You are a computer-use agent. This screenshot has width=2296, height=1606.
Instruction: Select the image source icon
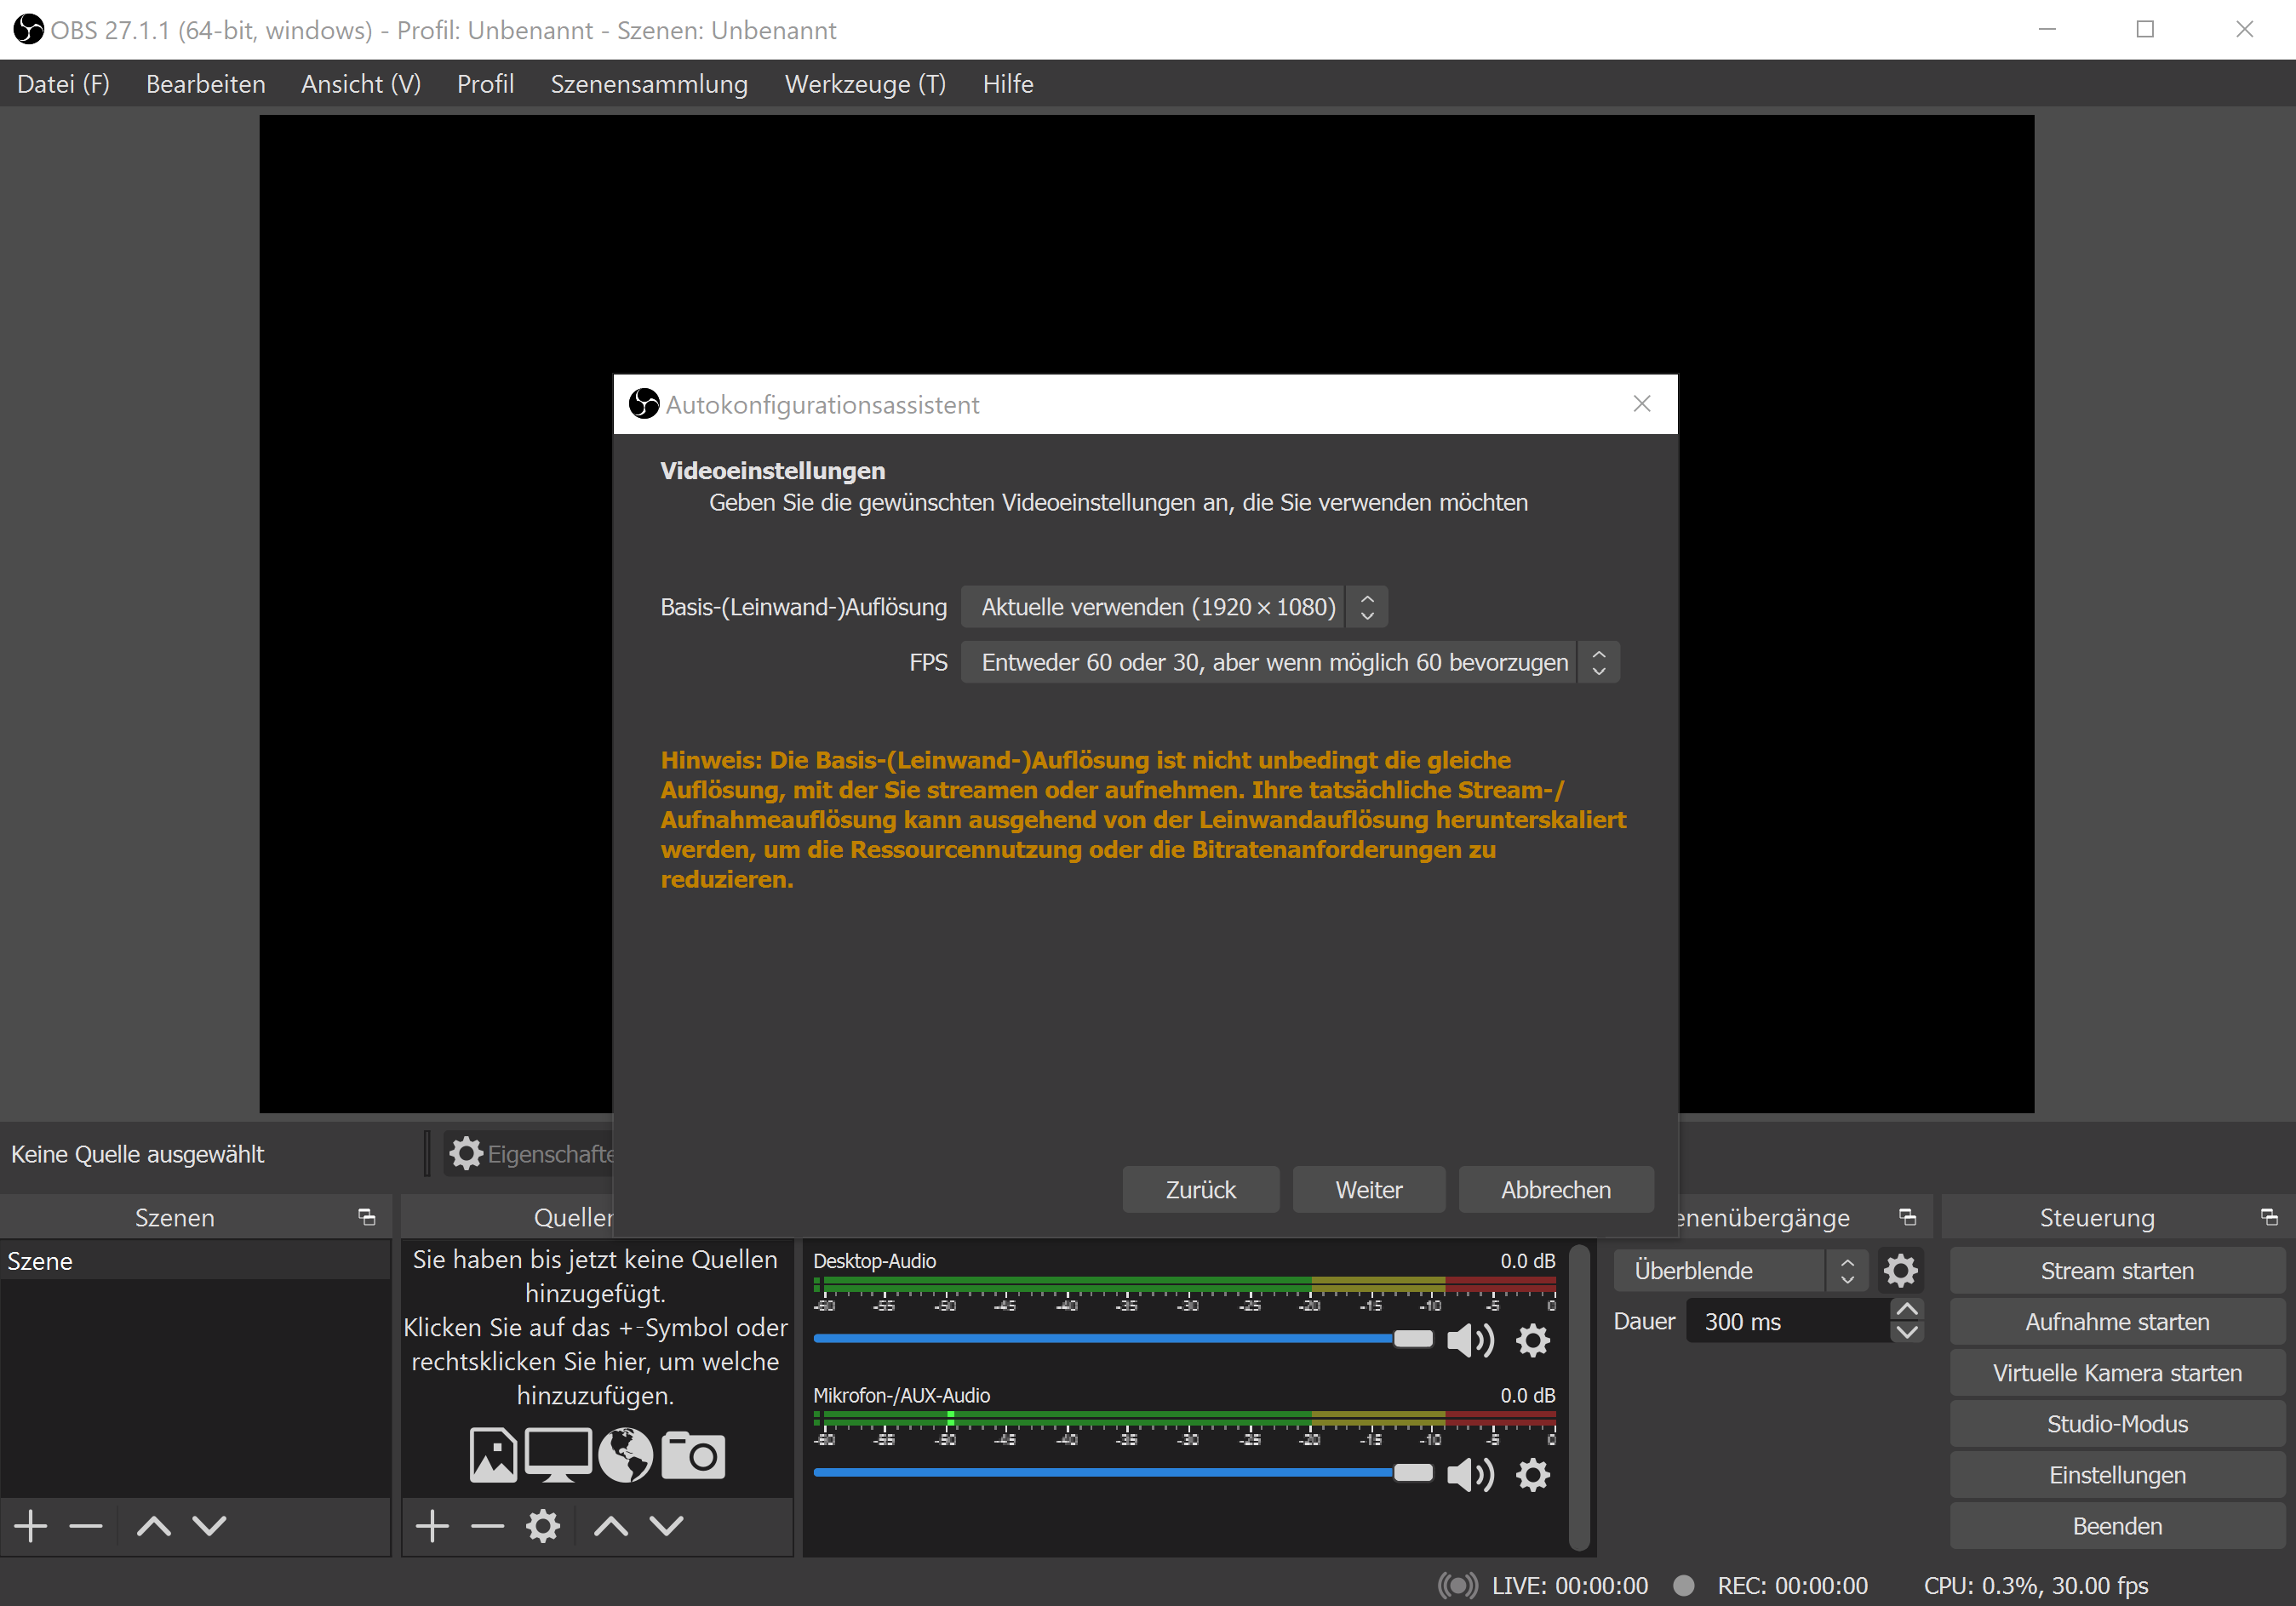click(x=494, y=1455)
